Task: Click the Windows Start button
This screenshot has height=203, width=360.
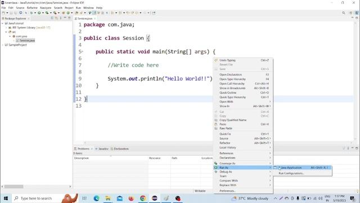Action: click(6, 198)
